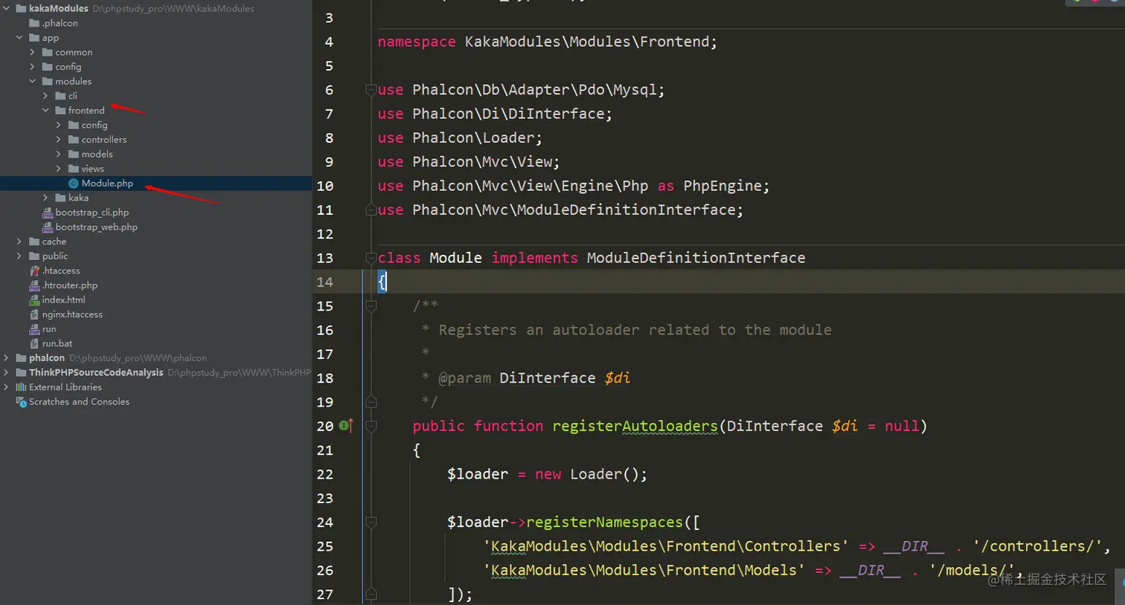1125x605 pixels.
Task: Select config folder under frontend
Action: click(x=156, y=125)
